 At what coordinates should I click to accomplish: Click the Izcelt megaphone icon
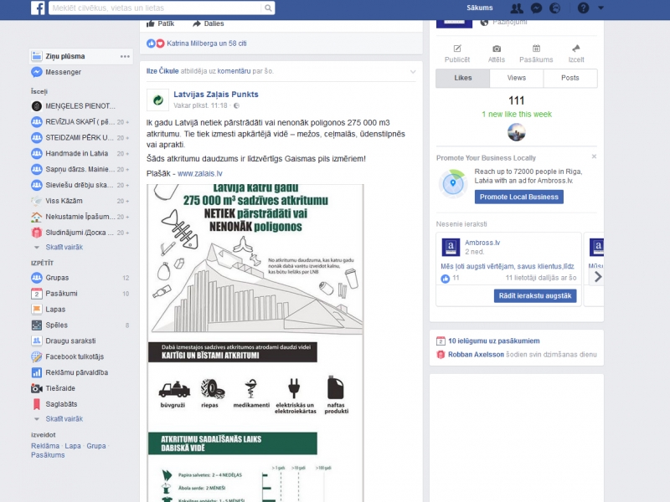click(576, 49)
